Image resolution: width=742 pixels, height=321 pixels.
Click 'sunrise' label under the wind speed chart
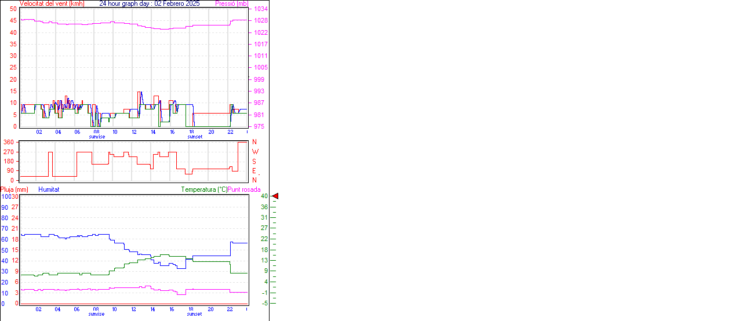pyautogui.click(x=97, y=137)
